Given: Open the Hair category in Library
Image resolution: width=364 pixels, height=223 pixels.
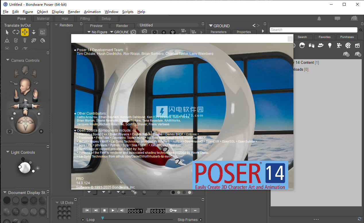Looking at the screenshot, I should click(x=302, y=45).
